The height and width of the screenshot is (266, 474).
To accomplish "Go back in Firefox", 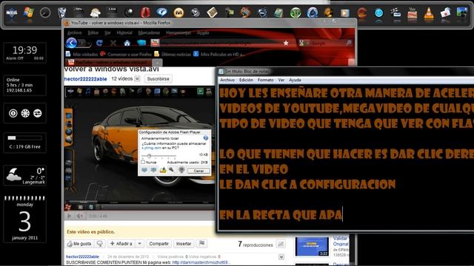I will click(x=71, y=43).
